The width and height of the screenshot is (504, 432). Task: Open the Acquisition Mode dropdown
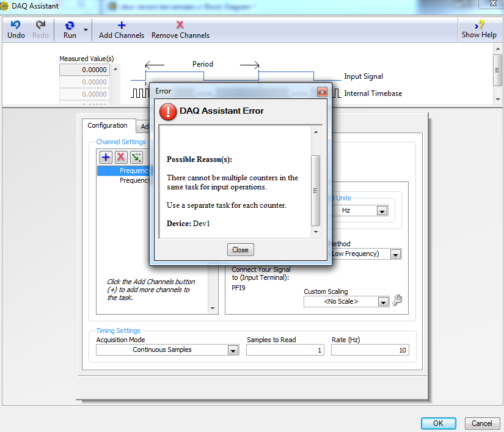(232, 350)
